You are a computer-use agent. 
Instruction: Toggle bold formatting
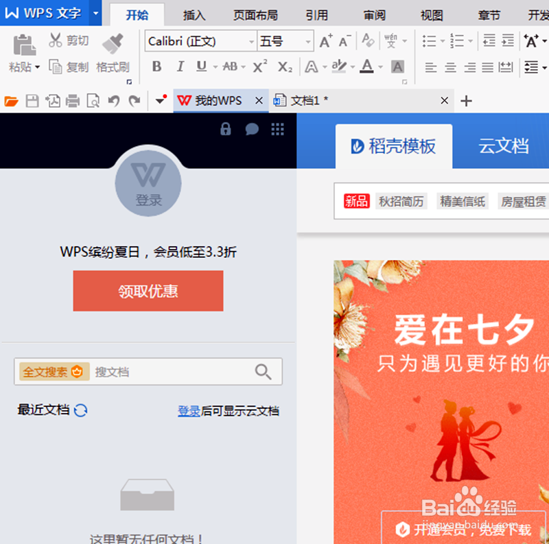pos(156,67)
